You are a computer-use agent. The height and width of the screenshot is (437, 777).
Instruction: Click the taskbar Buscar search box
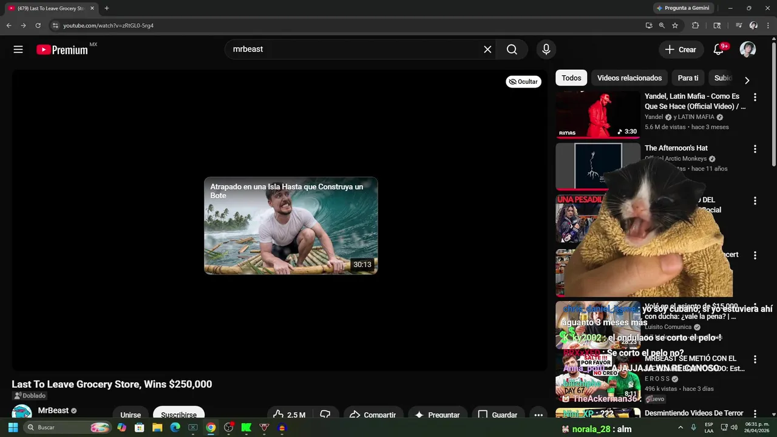point(67,427)
